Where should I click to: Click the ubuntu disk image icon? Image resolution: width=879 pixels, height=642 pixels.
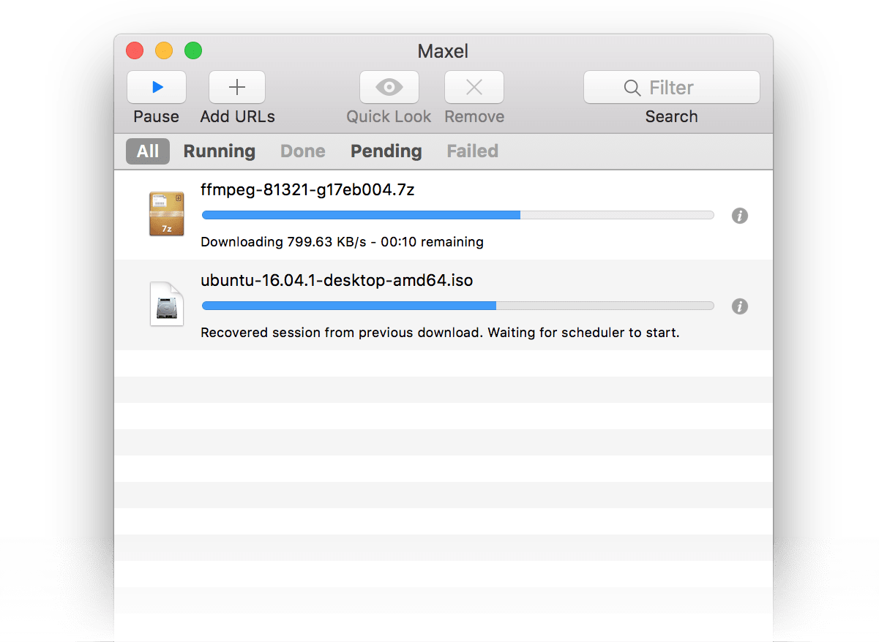[166, 304]
